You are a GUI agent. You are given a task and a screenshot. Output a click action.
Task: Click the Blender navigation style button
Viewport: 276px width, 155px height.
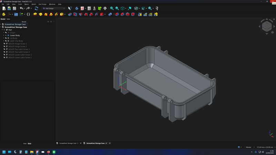coord(248,147)
